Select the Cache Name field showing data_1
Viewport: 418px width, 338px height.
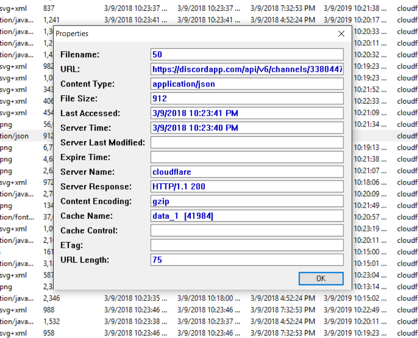tap(246, 215)
